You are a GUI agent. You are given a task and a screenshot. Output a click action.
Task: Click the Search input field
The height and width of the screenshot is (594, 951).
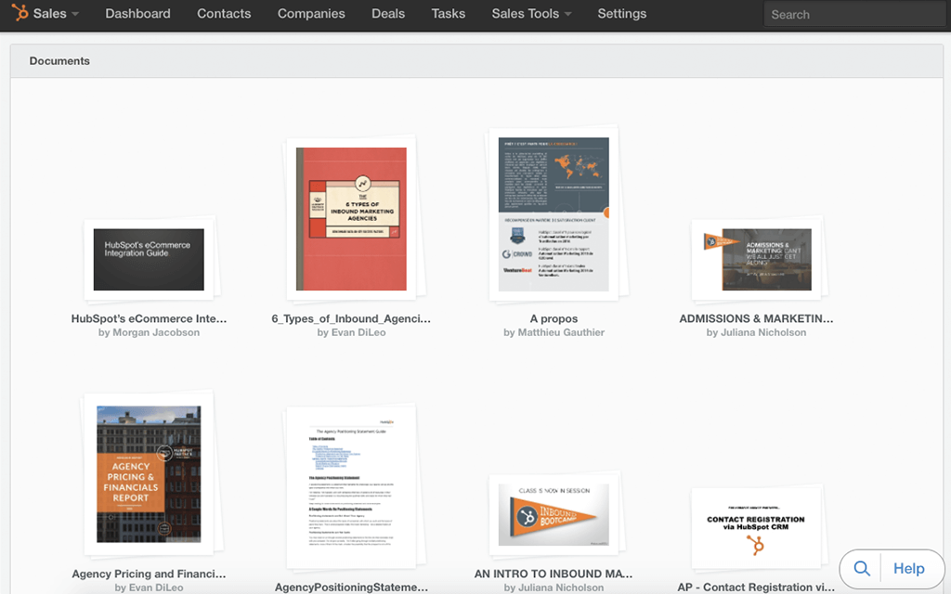coord(853,14)
